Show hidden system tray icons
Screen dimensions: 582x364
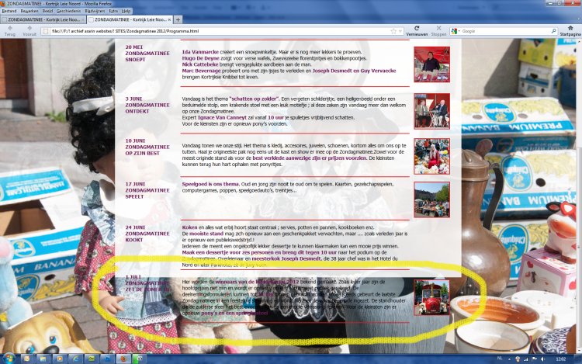pyautogui.click(x=509, y=359)
